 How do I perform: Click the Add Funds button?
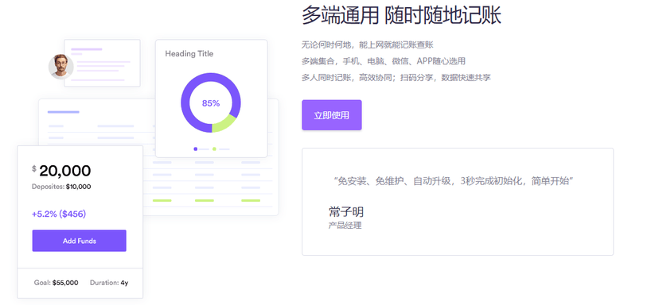(x=79, y=241)
